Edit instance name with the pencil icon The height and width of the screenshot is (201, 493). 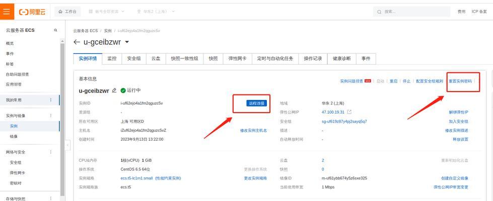[x=114, y=90]
